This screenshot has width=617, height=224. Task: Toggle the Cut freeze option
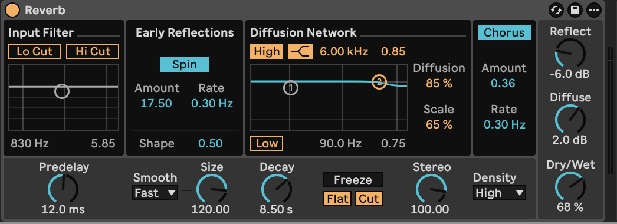pos(369,199)
